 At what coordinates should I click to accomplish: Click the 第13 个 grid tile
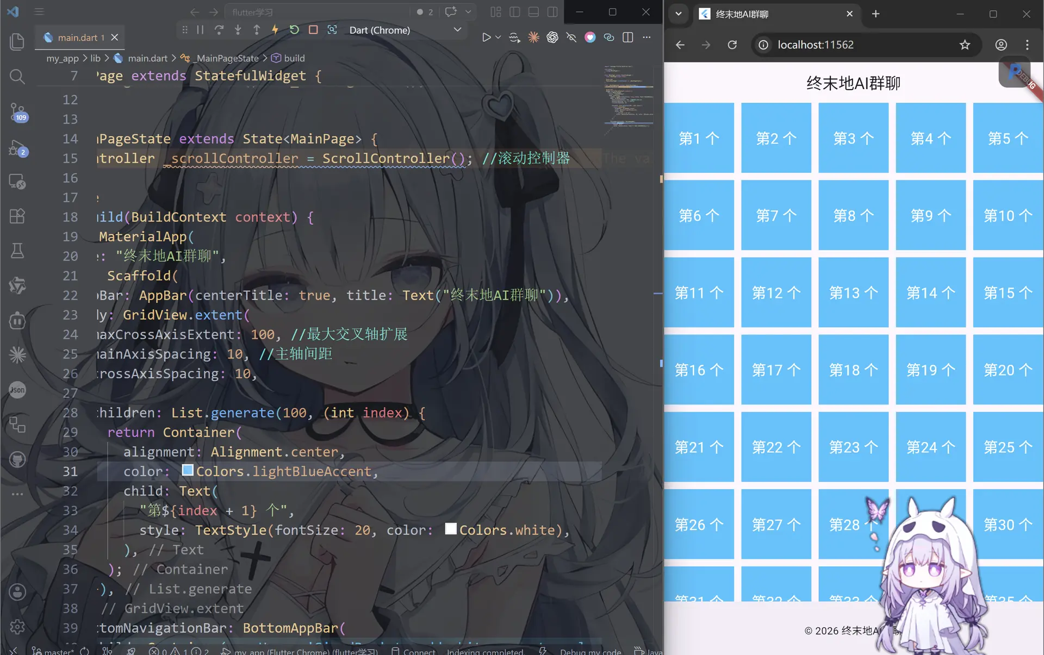(x=853, y=292)
